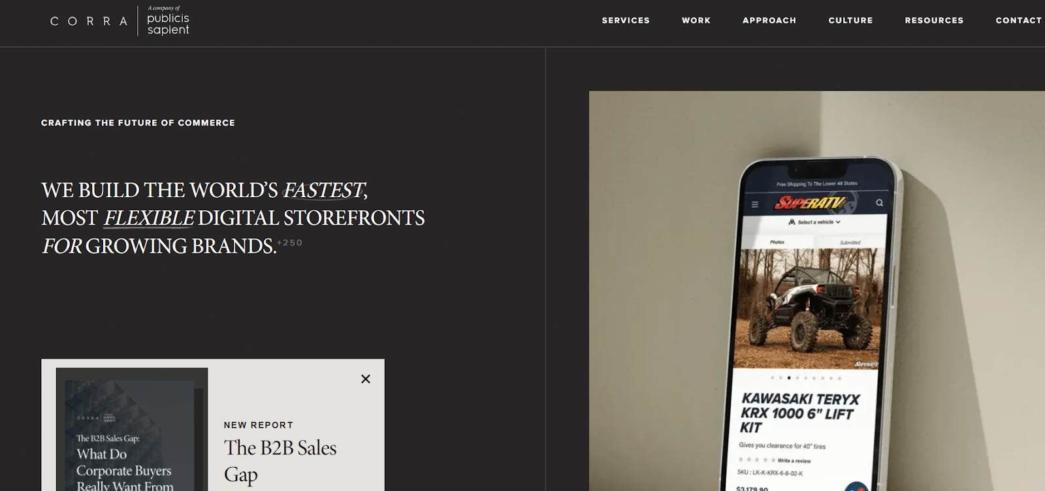Click the Corra logo in the header
The height and width of the screenshot is (491, 1045).
click(89, 21)
